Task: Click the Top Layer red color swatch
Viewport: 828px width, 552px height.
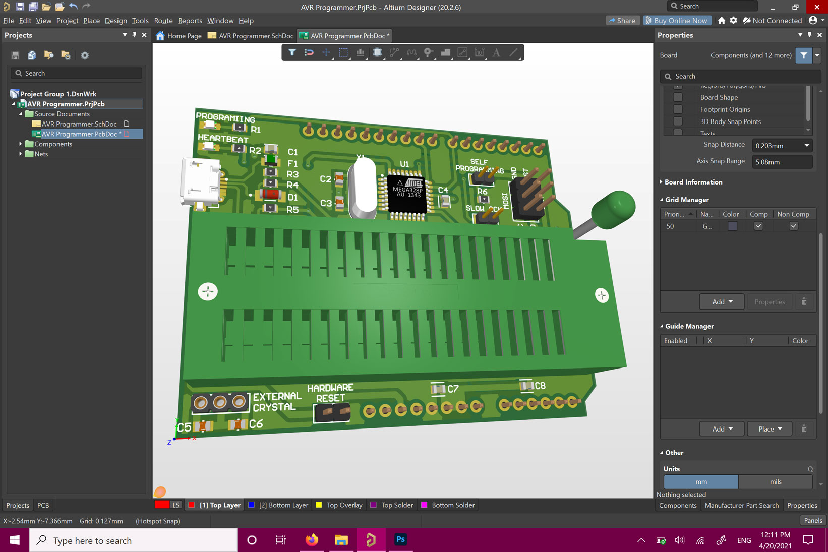Action: tap(192, 505)
